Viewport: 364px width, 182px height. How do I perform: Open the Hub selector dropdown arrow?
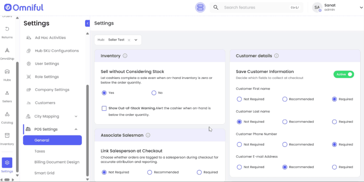pyautogui.click(x=136, y=40)
